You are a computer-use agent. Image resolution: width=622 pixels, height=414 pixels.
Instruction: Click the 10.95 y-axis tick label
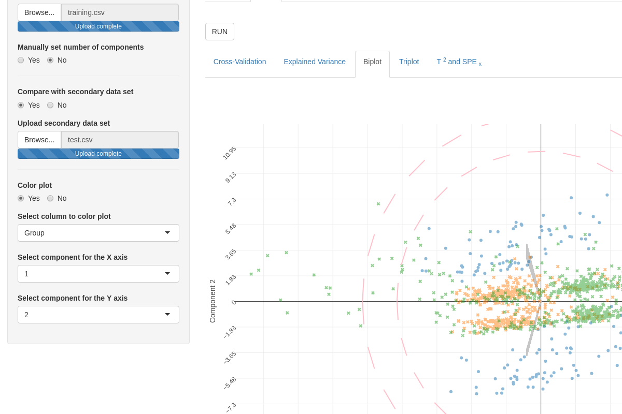tap(230, 153)
